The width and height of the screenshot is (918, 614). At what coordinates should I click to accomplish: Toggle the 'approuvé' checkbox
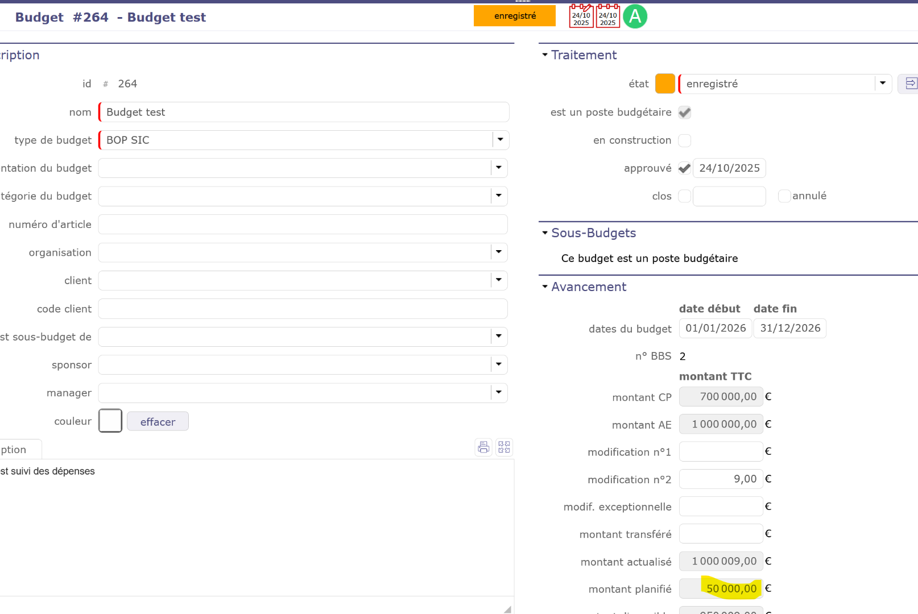coord(685,168)
